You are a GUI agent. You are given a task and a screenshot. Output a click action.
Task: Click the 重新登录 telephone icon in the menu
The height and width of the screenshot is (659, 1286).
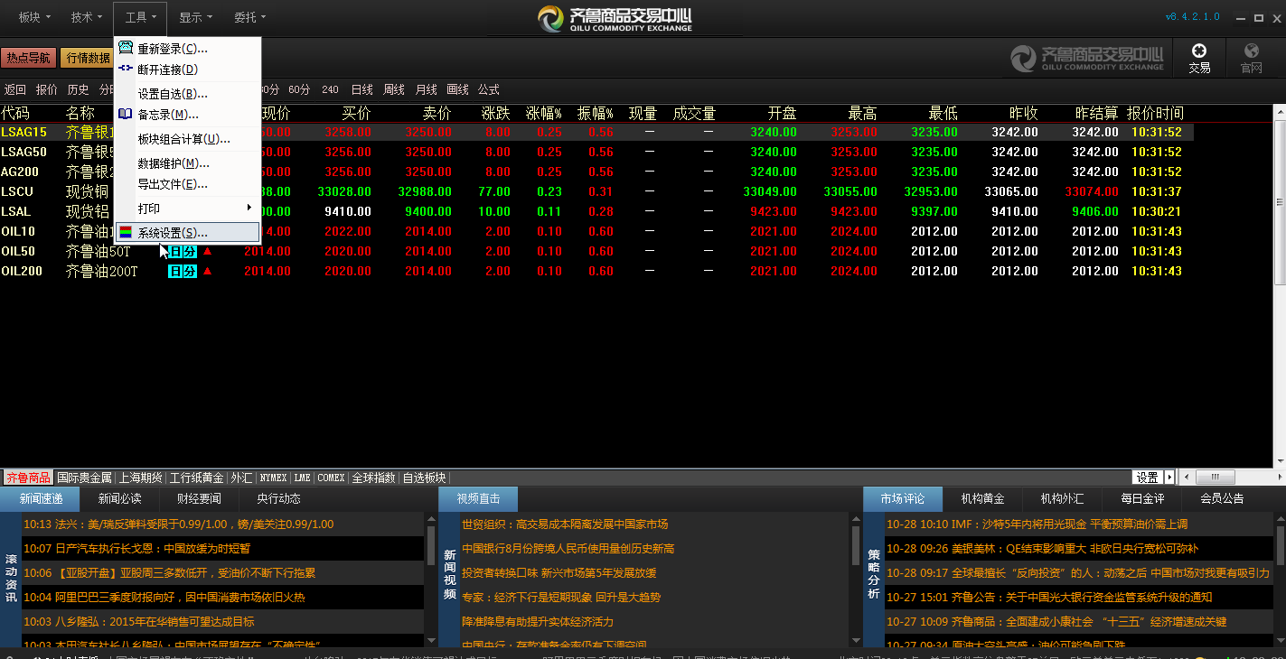(126, 48)
